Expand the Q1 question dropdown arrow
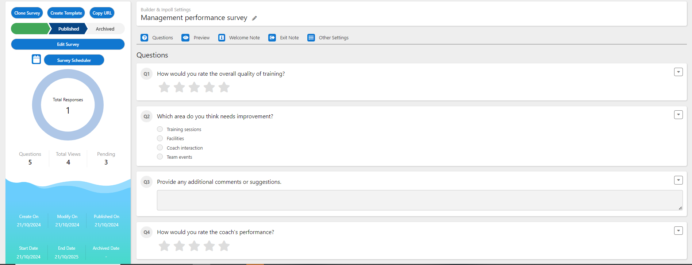This screenshot has width=692, height=265. click(x=678, y=72)
